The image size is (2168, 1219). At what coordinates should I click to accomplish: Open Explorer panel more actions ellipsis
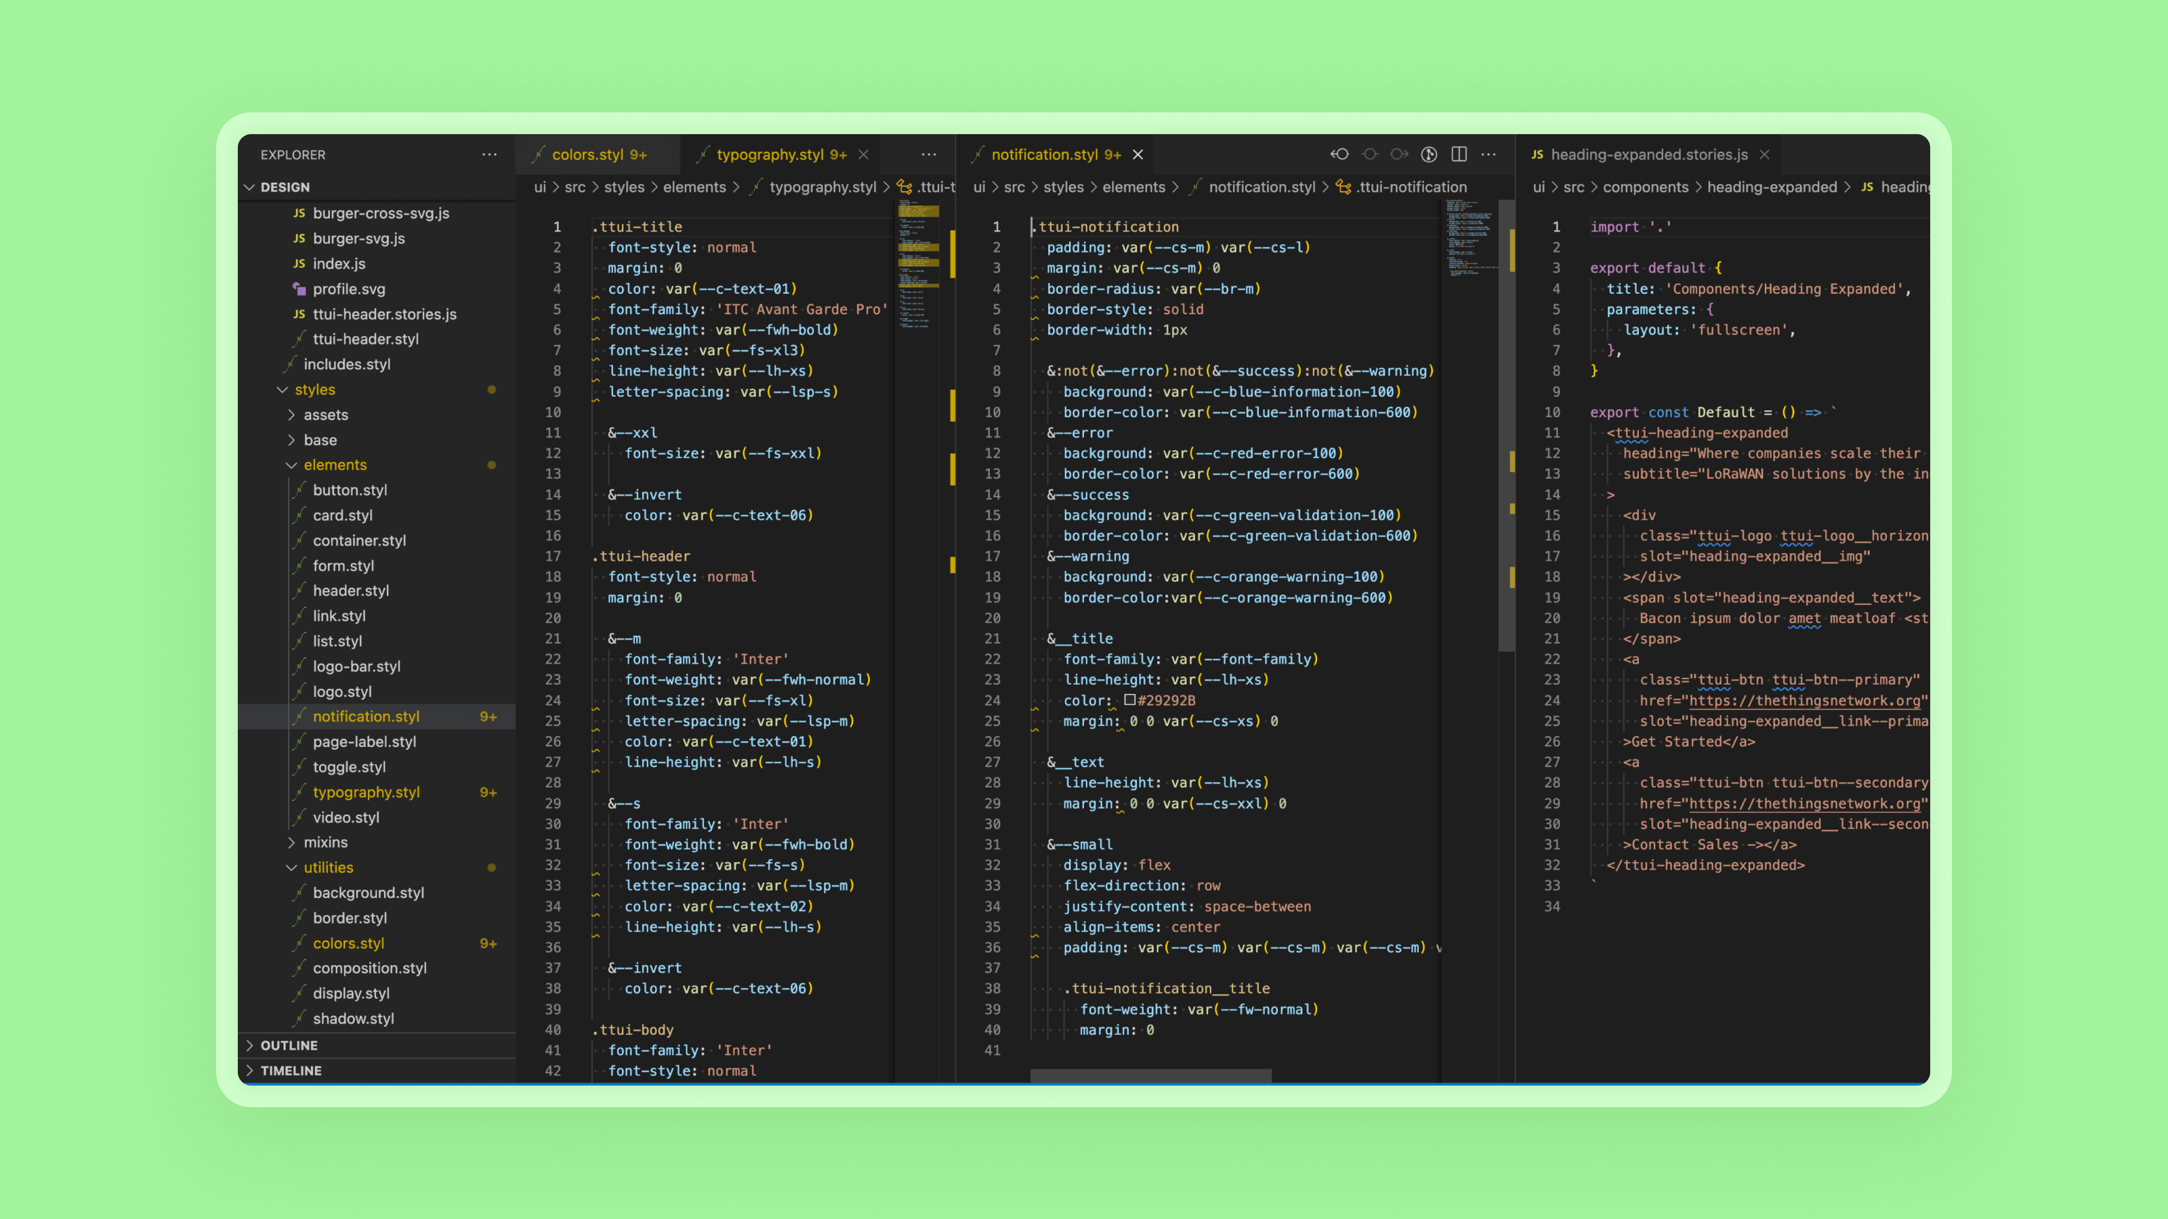pos(489,155)
